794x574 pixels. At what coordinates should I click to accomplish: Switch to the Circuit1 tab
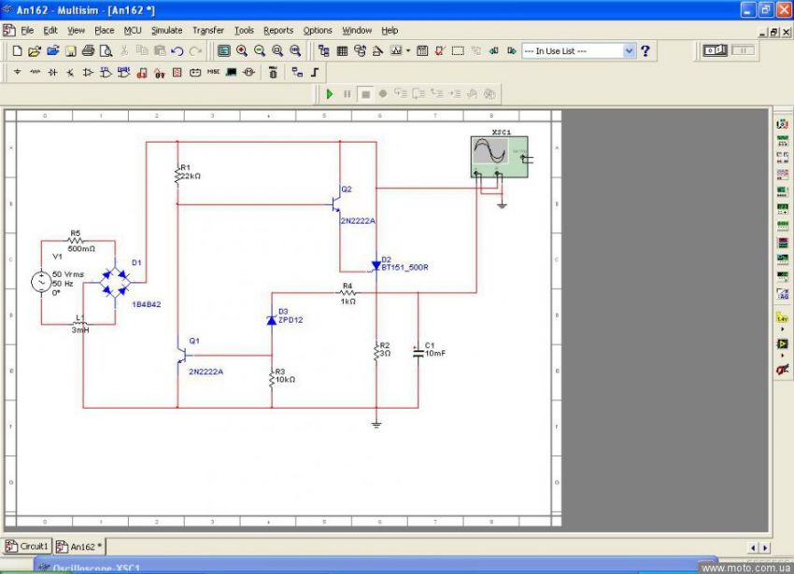tap(27, 546)
